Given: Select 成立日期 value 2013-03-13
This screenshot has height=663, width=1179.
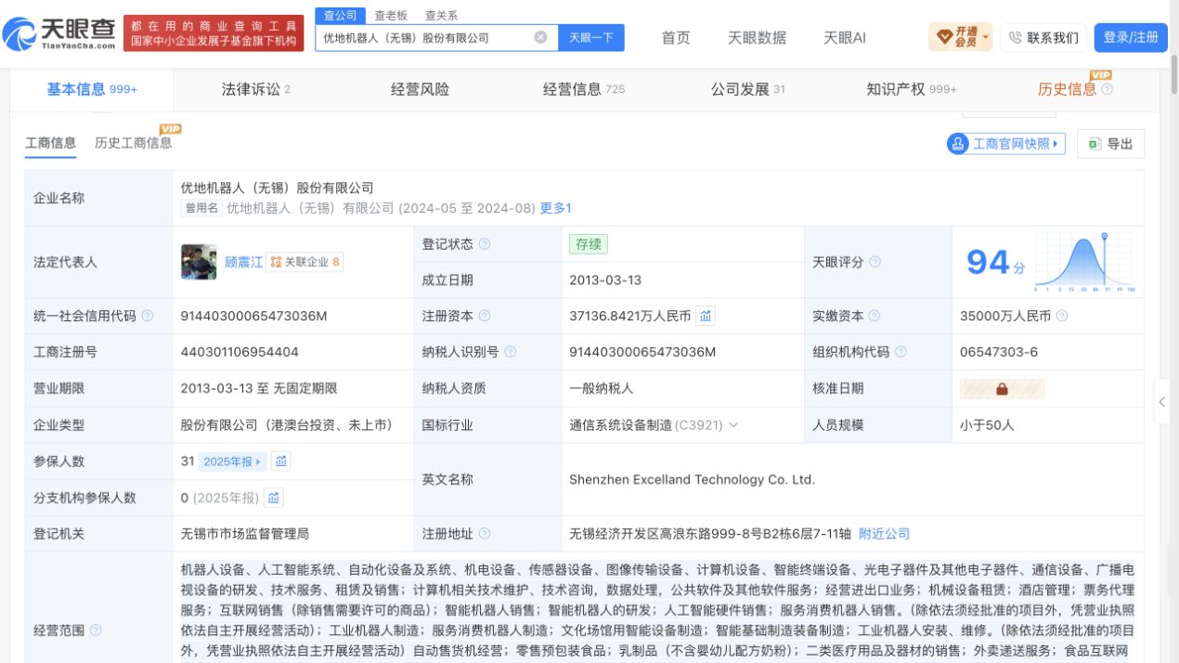Looking at the screenshot, I should tap(605, 279).
